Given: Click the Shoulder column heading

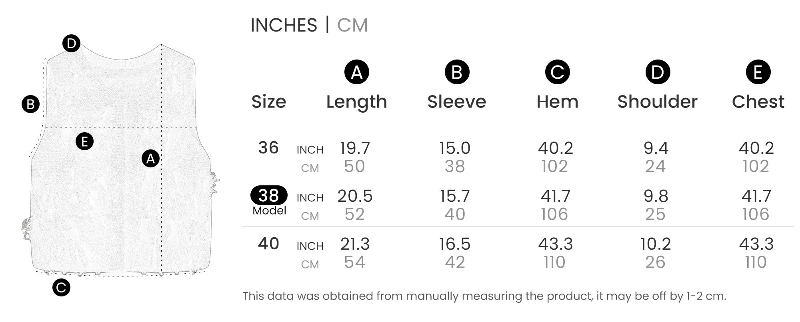Looking at the screenshot, I should tap(657, 102).
